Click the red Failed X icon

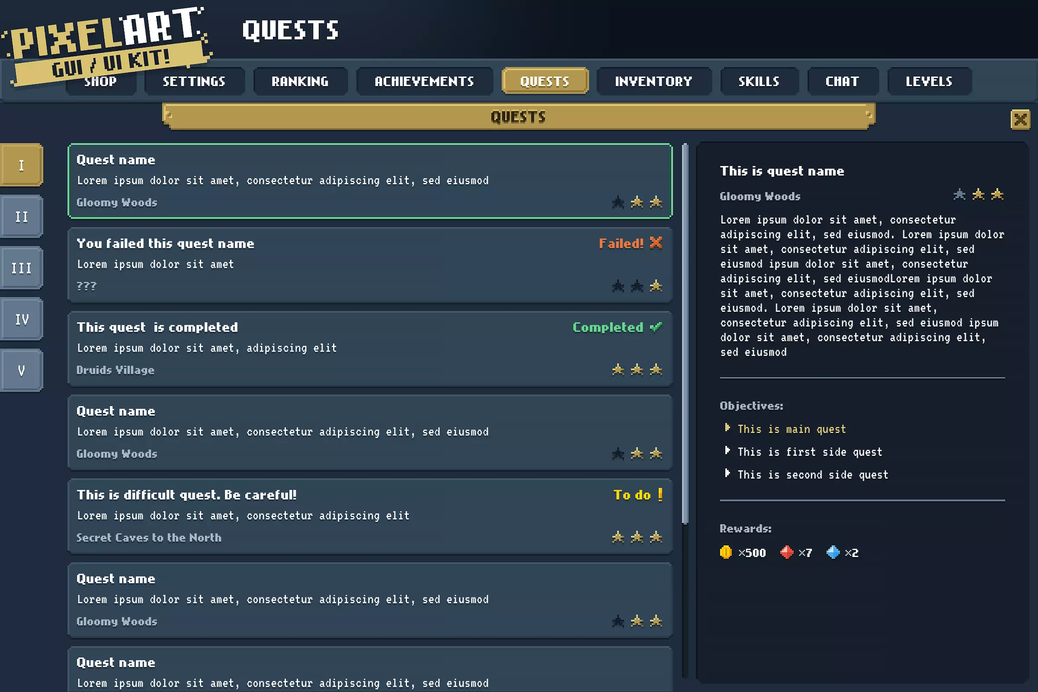656,243
